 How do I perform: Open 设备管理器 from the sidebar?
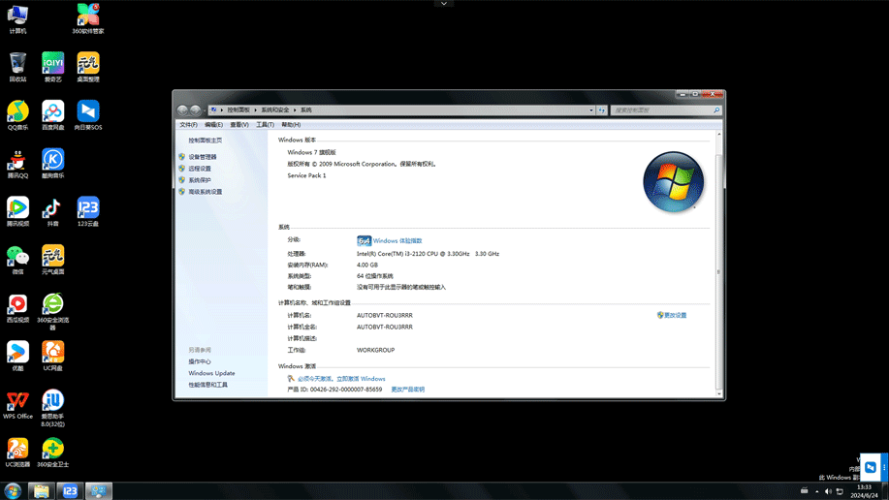coord(203,157)
